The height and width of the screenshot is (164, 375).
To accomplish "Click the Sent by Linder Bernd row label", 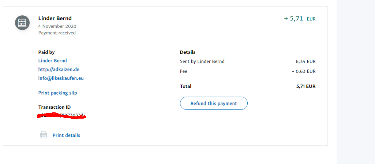I will (x=202, y=61).
